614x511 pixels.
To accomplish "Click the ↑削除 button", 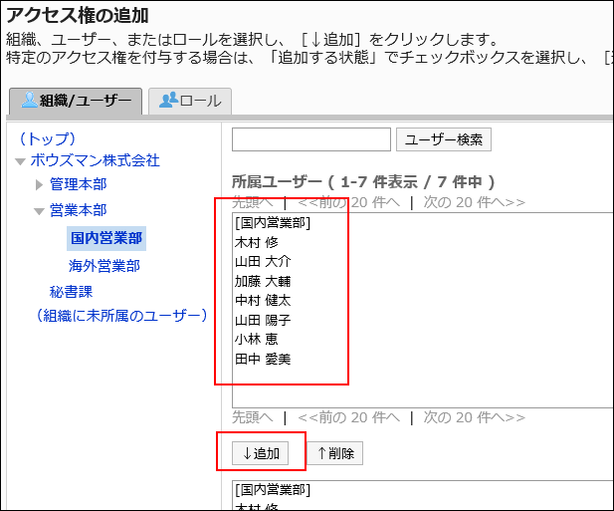I will (x=335, y=453).
